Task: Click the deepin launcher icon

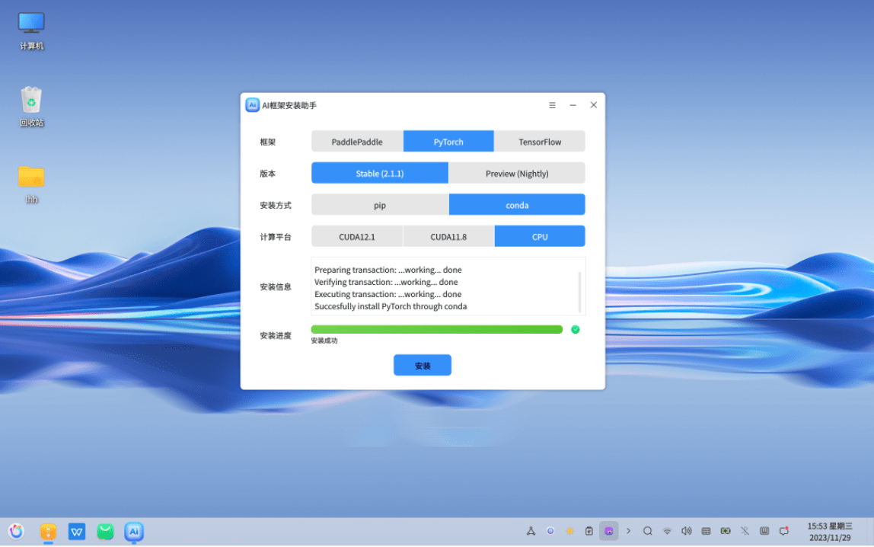Action: pos(16,531)
